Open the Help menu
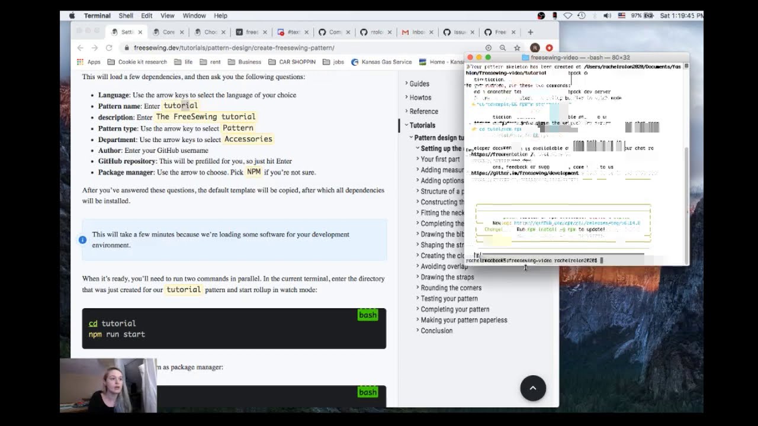Image resolution: width=758 pixels, height=426 pixels. [220, 15]
